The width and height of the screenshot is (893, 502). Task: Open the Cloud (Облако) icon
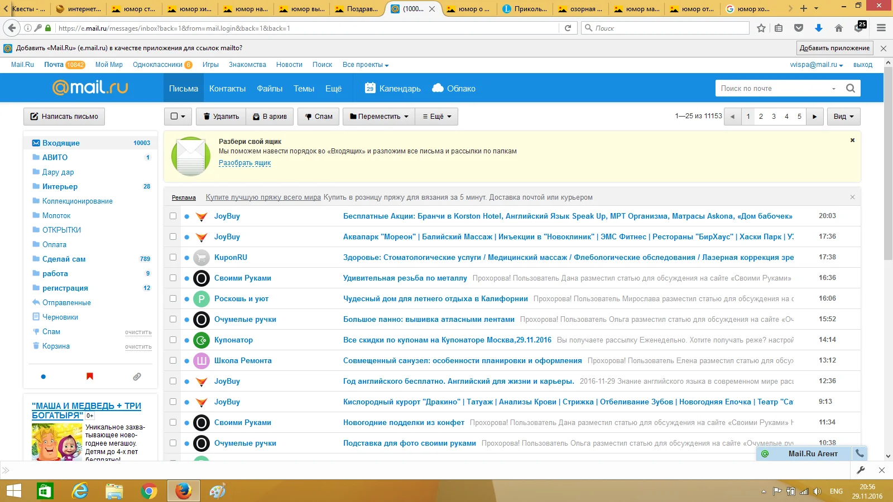click(x=438, y=88)
